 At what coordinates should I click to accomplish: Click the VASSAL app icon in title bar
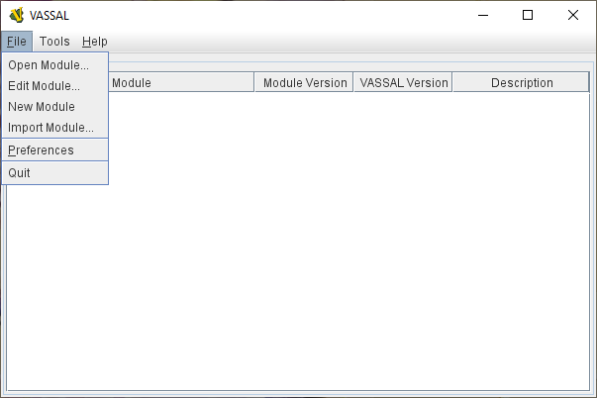pyautogui.click(x=17, y=16)
